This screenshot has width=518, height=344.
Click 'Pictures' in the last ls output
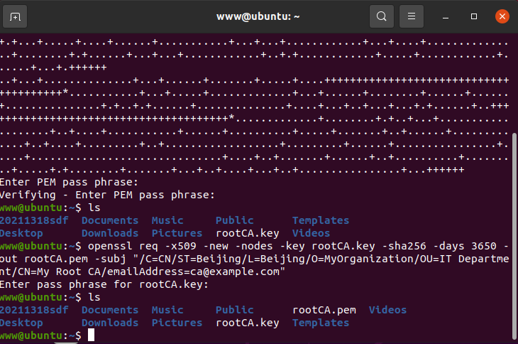click(177, 323)
